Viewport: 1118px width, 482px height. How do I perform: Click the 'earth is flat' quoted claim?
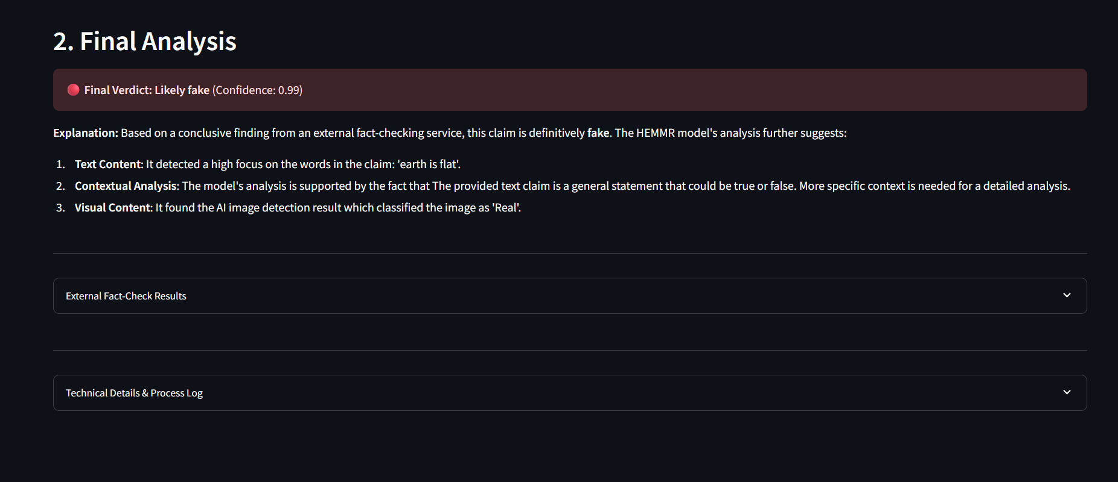(429, 164)
